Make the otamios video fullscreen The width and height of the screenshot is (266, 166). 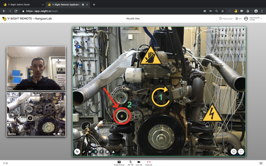coord(63,134)
